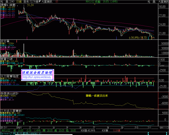The height and width of the screenshot is (135, 169).
Task: Click the small grid icon before 大富資訊
Action: click(40, 2)
